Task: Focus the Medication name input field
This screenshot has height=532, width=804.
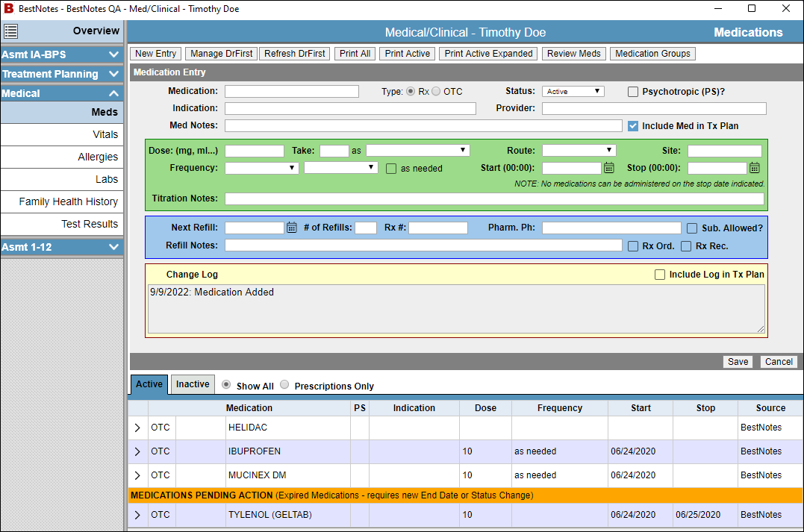Action: [292, 91]
